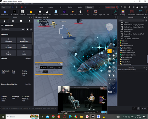Switch to the Avatar ribbon tab

pyautogui.click(x=51, y=7)
